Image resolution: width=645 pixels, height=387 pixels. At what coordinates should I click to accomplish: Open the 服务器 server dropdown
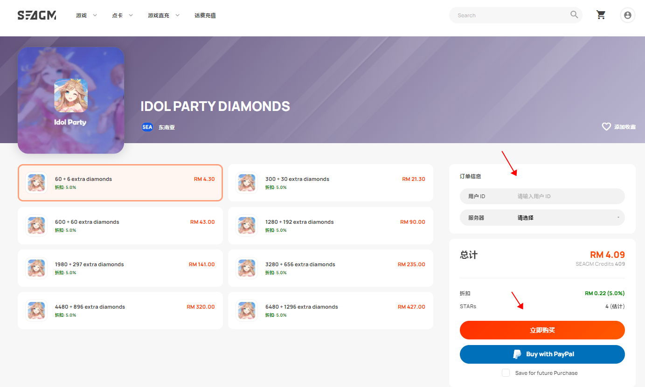click(x=542, y=218)
